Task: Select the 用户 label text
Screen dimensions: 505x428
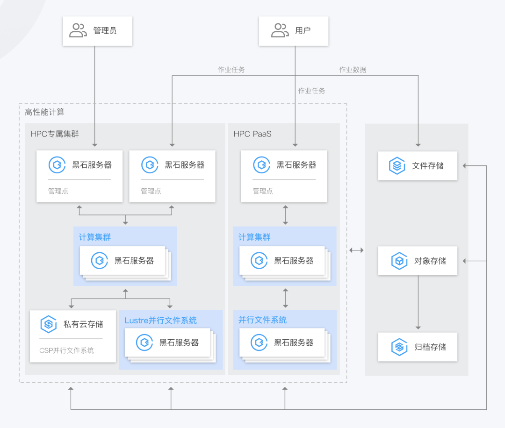Action: tap(303, 30)
